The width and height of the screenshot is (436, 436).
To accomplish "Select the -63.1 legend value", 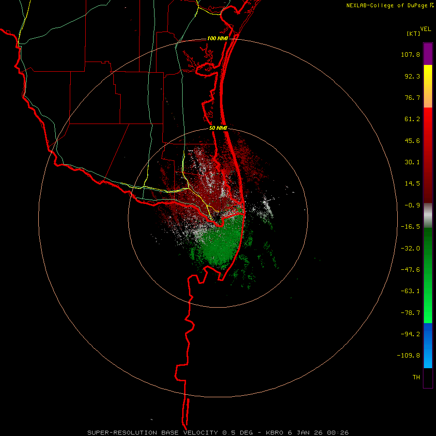I will (410, 291).
